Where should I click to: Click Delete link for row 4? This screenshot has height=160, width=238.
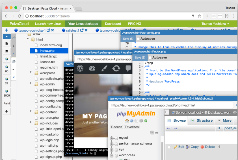tap(208, 147)
